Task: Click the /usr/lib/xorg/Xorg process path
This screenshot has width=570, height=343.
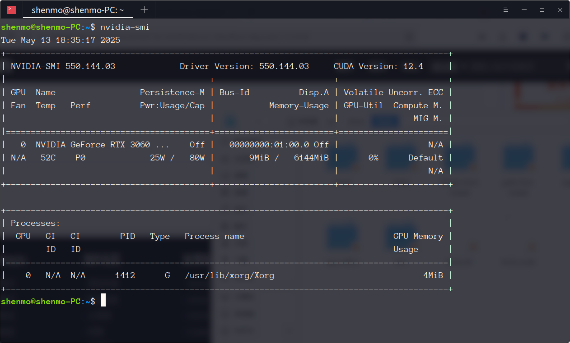Action: (229, 275)
